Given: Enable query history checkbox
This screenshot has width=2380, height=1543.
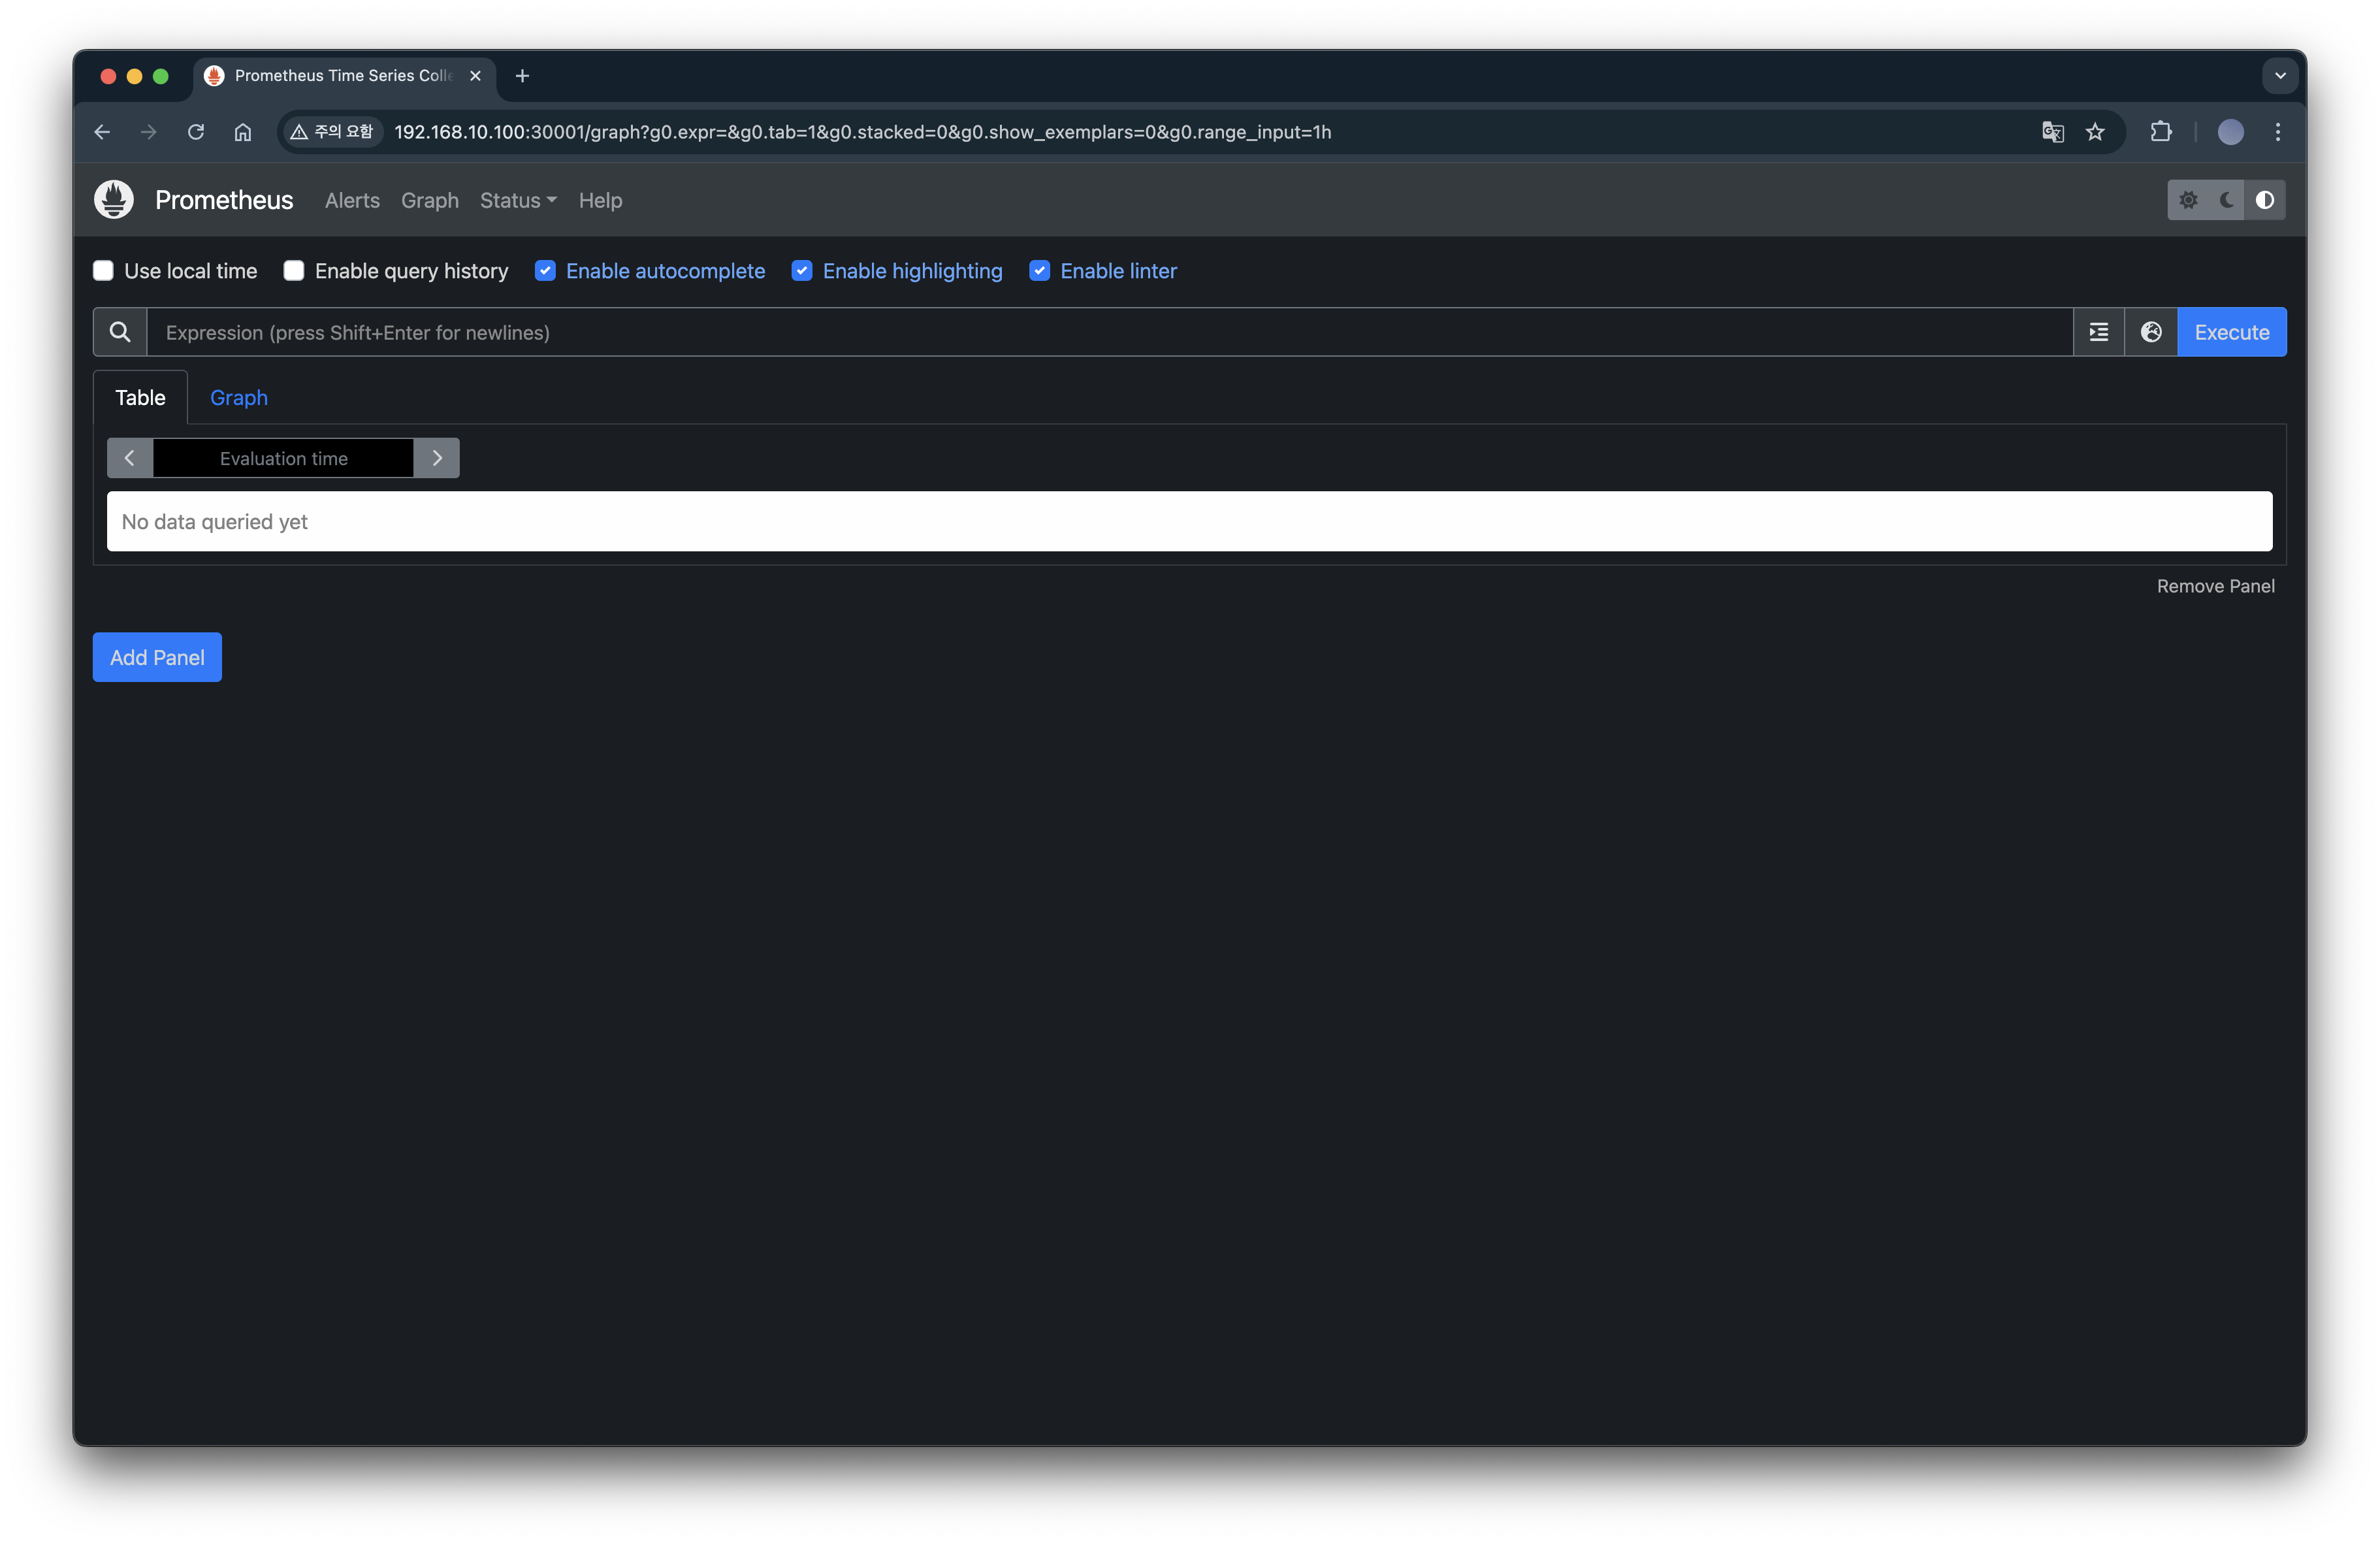Looking at the screenshot, I should pyautogui.click(x=294, y=271).
